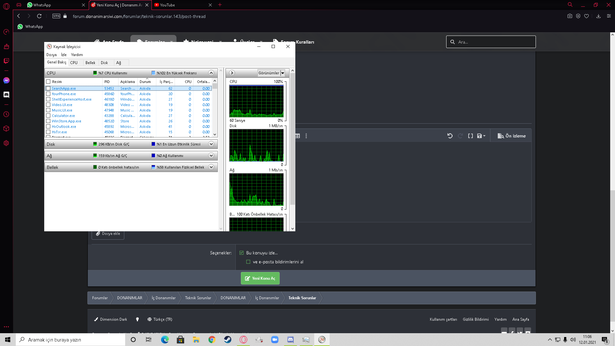Toggle editor BB code brackets icon
This screenshot has width=615, height=346.
(x=470, y=136)
